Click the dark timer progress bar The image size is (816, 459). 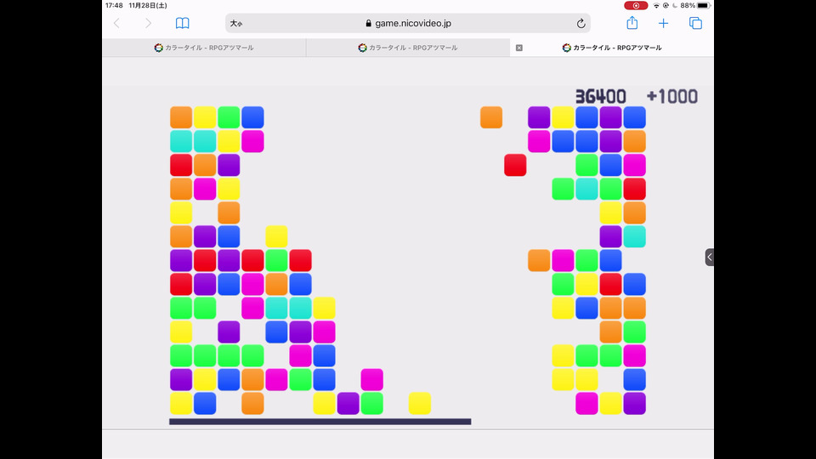point(320,422)
